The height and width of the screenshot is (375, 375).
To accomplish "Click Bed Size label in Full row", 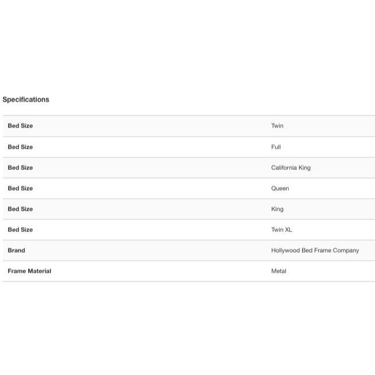I will point(20,147).
